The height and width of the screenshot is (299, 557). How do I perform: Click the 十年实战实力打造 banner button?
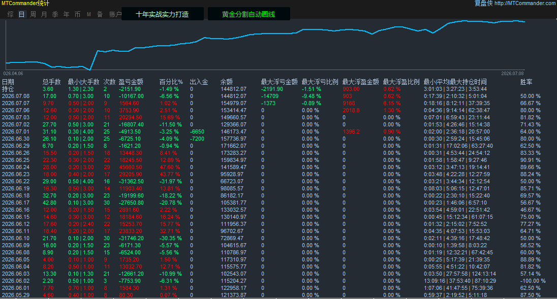pos(162,14)
